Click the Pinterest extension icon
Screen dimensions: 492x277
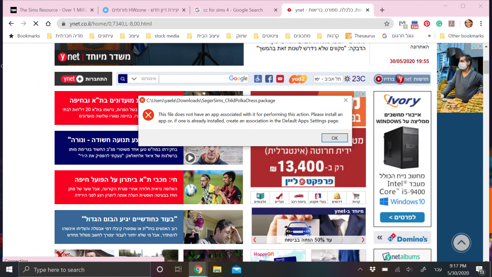point(427,24)
